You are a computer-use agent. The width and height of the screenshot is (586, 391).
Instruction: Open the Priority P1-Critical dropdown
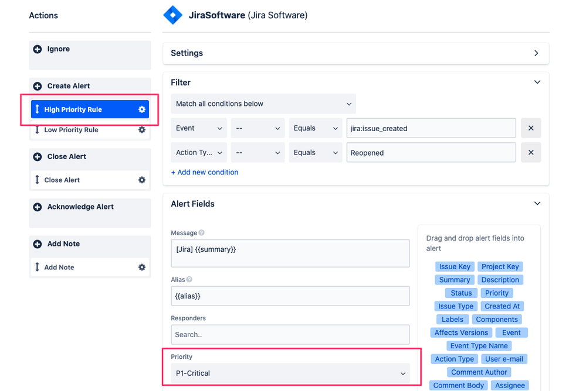click(290, 373)
